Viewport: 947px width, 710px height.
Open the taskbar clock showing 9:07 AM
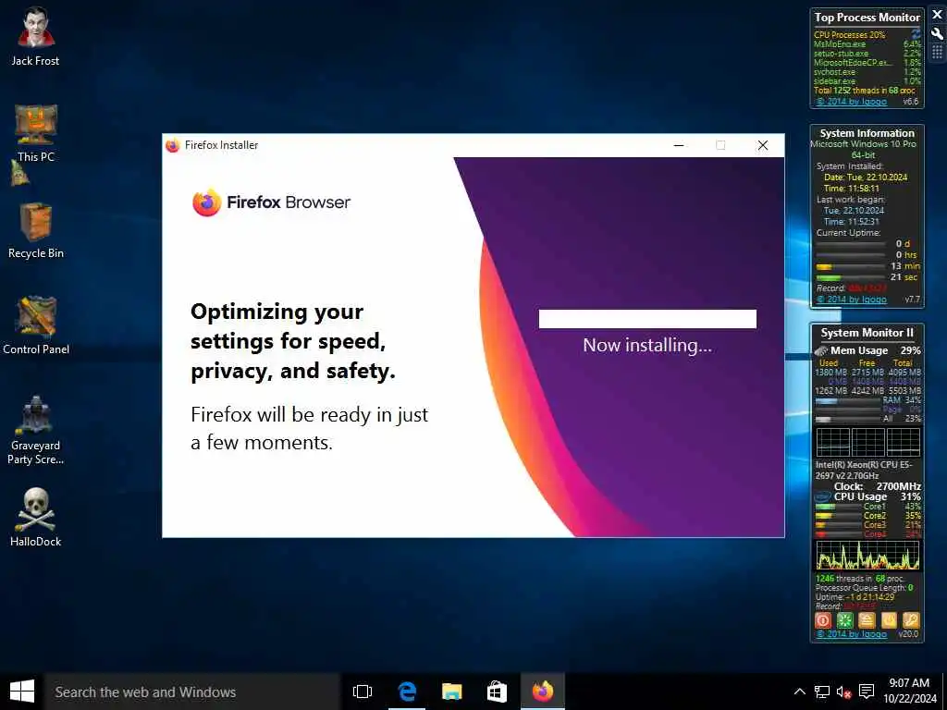910,691
